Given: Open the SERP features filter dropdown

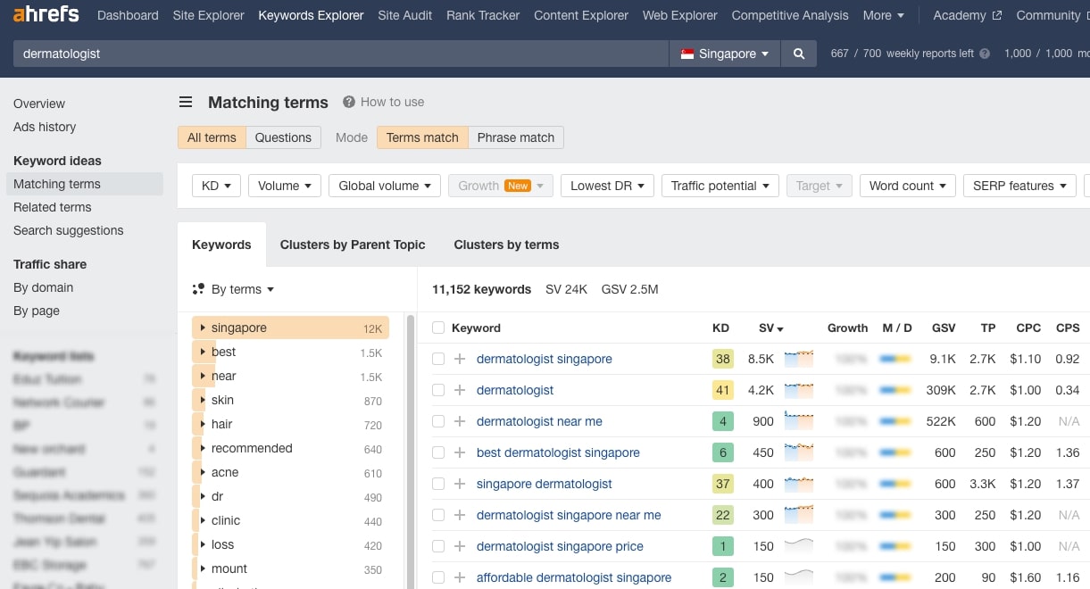Looking at the screenshot, I should (x=1019, y=186).
